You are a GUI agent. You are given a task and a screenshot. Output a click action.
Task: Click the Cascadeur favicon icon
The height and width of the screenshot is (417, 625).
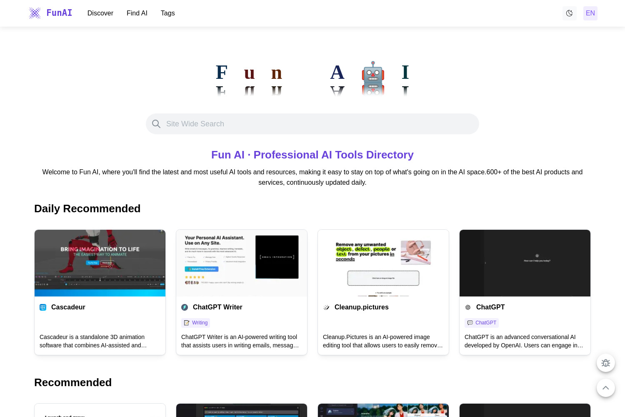(43, 307)
